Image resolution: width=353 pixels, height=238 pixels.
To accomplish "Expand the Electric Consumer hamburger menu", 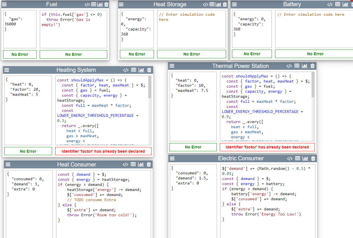I will click(172, 159).
